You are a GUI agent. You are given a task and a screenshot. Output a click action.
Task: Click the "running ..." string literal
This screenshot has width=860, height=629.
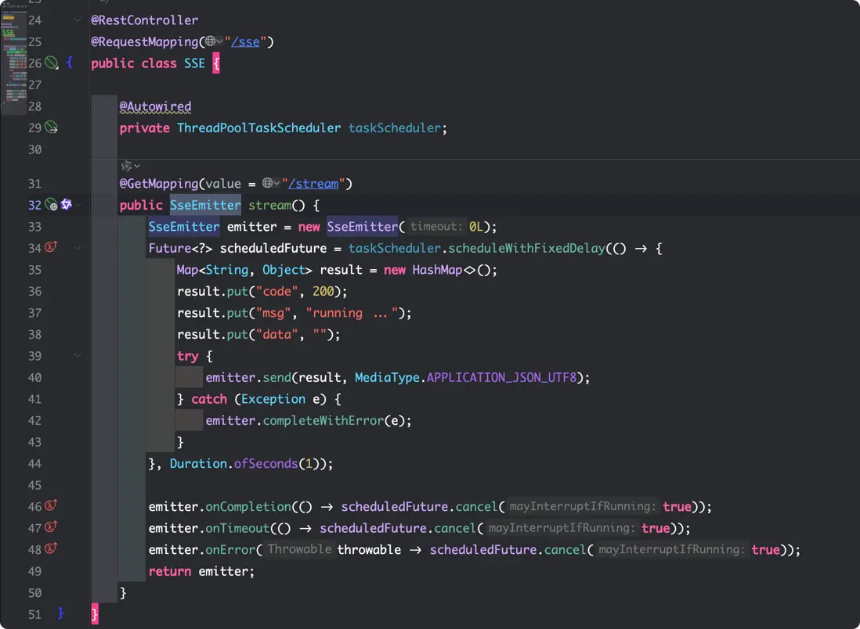tap(352, 313)
